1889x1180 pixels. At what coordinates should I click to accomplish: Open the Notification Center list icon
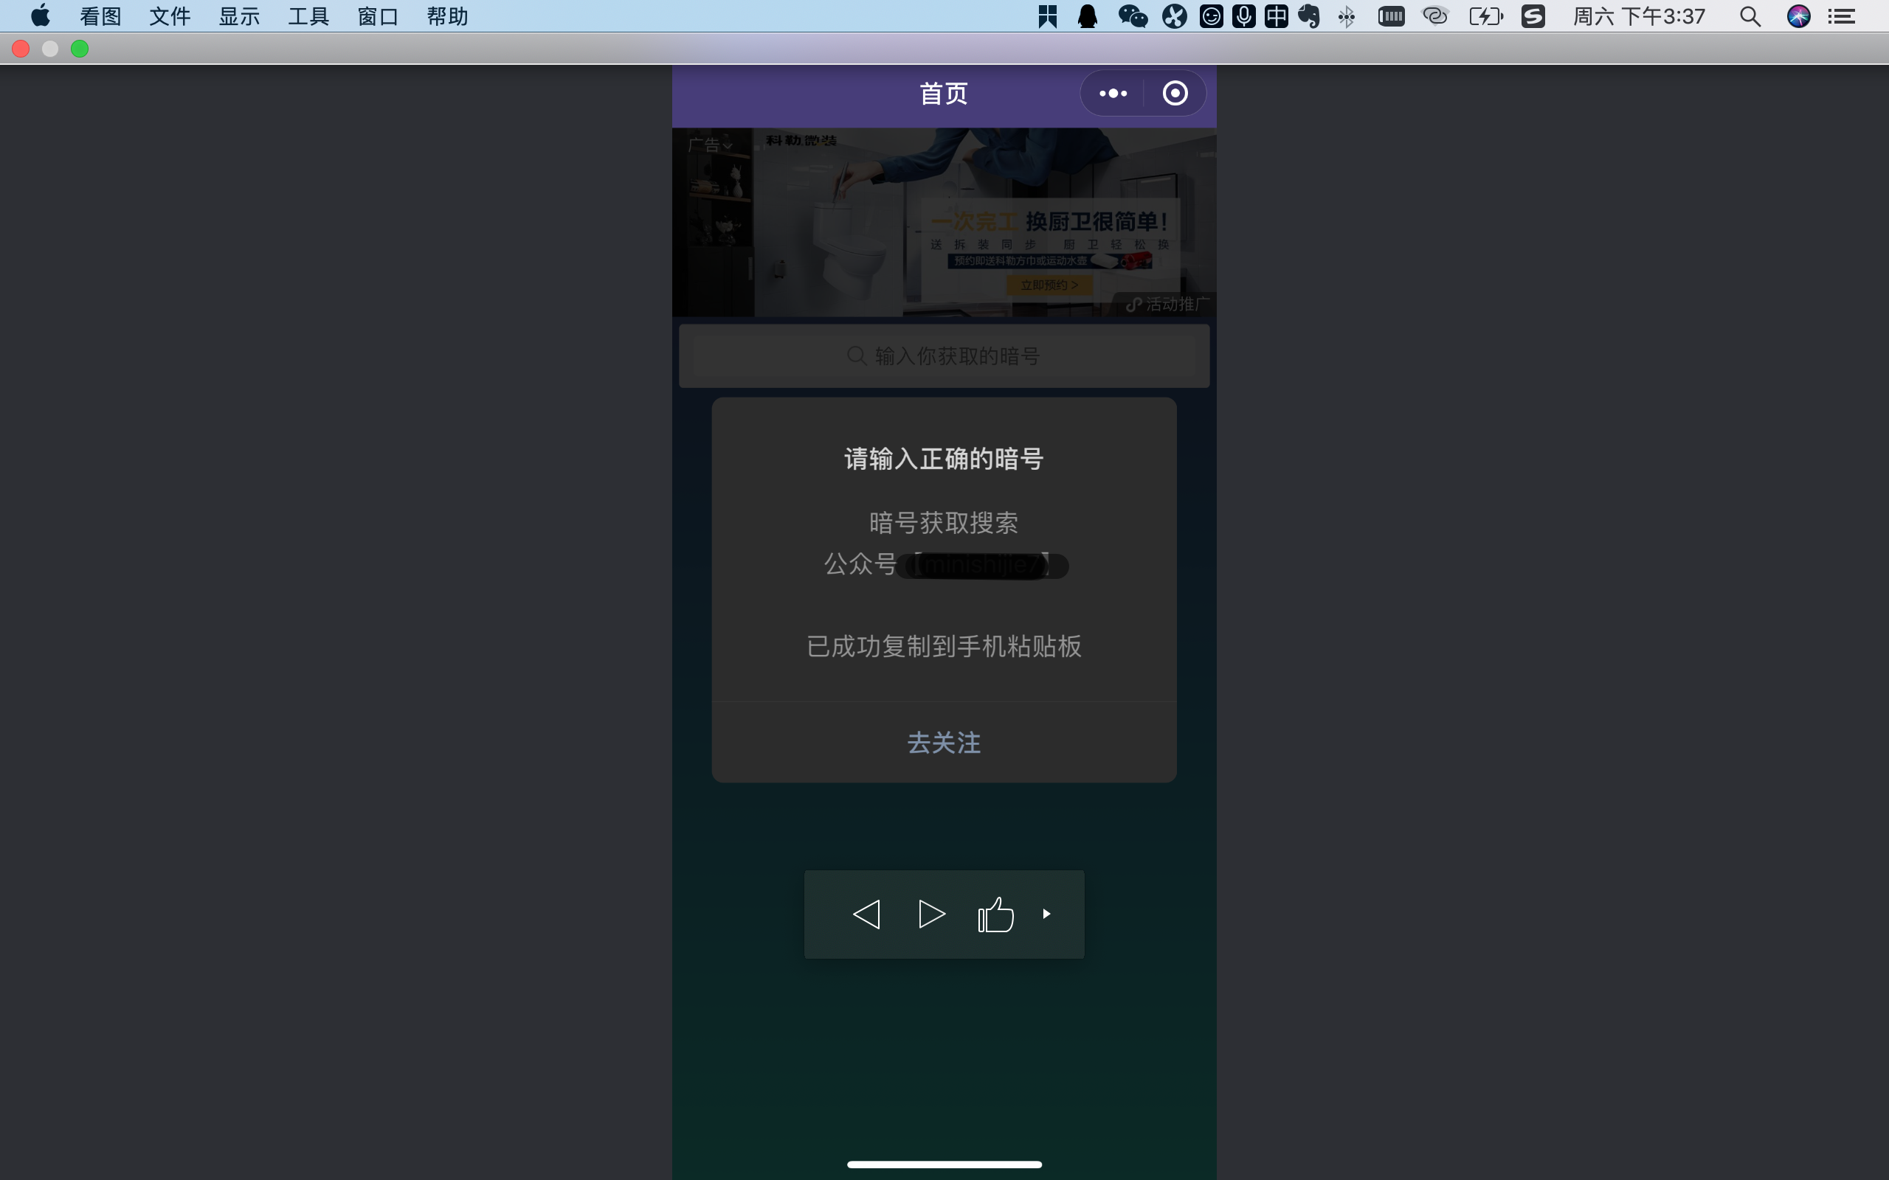[x=1843, y=16]
